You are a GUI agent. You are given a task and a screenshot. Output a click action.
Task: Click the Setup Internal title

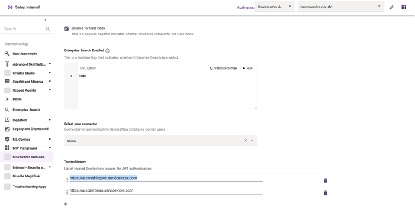(27, 7)
